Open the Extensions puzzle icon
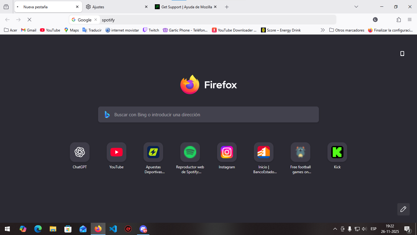417x235 pixels. point(399,20)
